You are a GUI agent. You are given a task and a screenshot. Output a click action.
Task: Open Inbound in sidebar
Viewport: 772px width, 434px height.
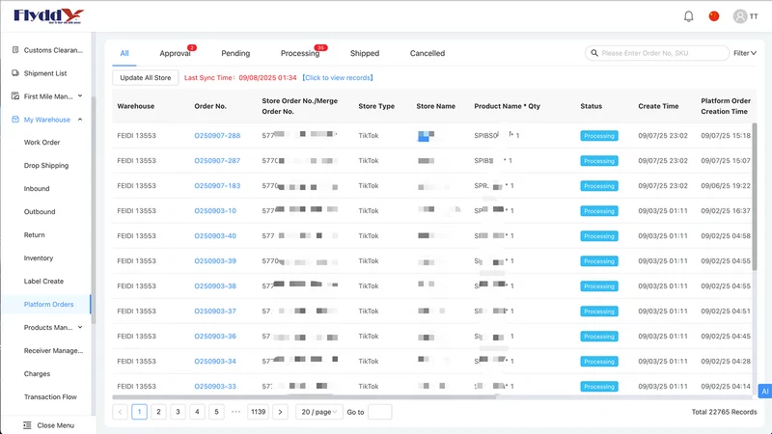37,188
